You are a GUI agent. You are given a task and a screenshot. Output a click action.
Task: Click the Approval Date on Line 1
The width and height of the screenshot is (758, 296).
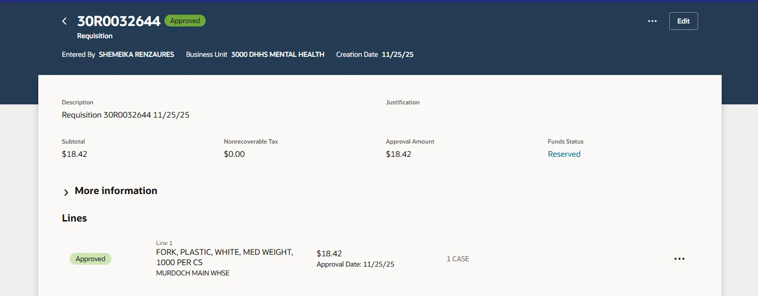[355, 264]
